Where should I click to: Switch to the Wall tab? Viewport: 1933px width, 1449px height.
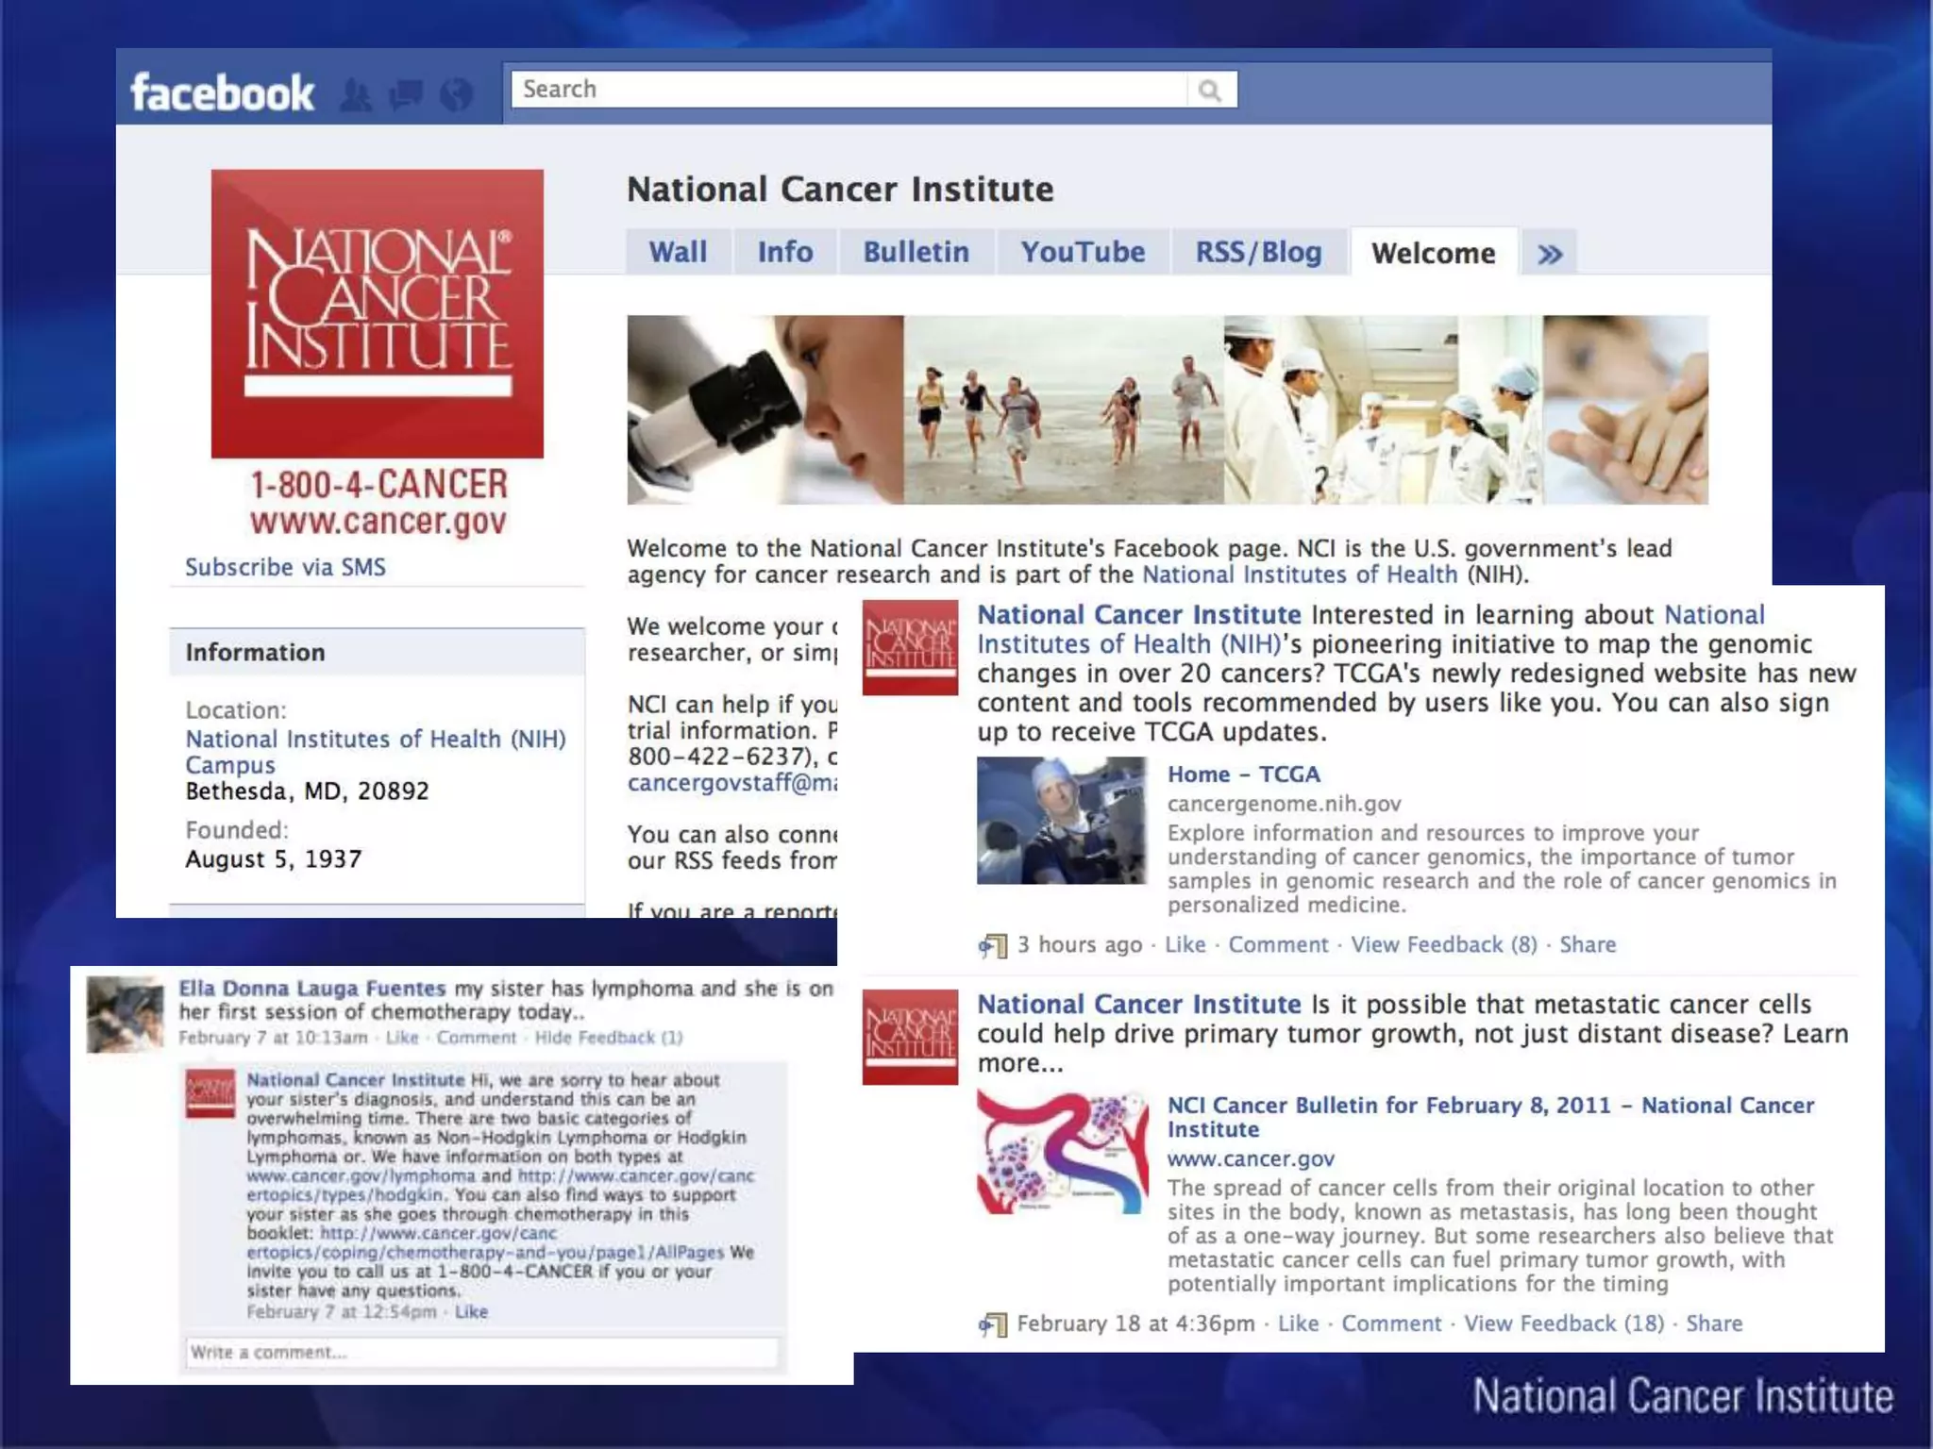coord(677,252)
